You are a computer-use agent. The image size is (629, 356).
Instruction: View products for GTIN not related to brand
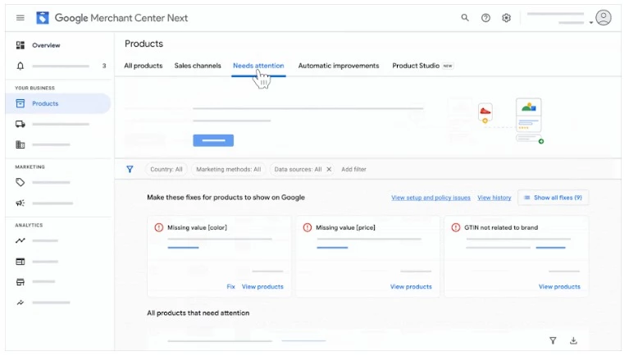(x=559, y=286)
